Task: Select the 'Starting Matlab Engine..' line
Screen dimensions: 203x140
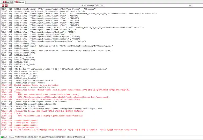Action: [x=28, y=87]
